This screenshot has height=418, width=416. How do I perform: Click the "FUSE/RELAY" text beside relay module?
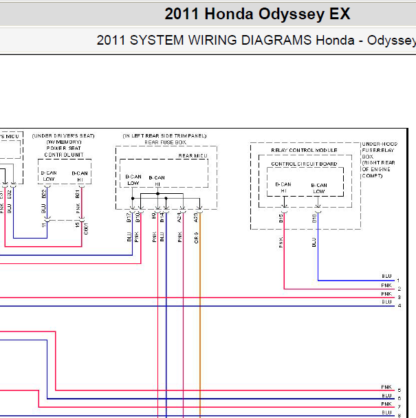(x=378, y=151)
